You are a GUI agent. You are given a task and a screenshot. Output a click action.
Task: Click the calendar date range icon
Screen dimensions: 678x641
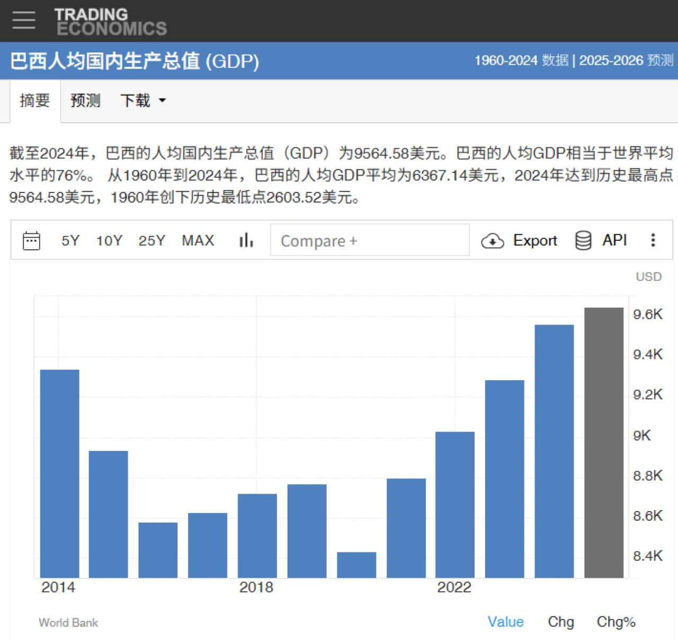[x=31, y=241]
